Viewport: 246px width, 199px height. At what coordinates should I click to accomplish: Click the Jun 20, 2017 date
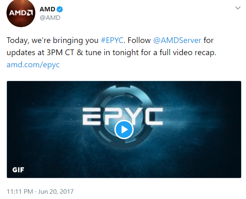point(56,192)
